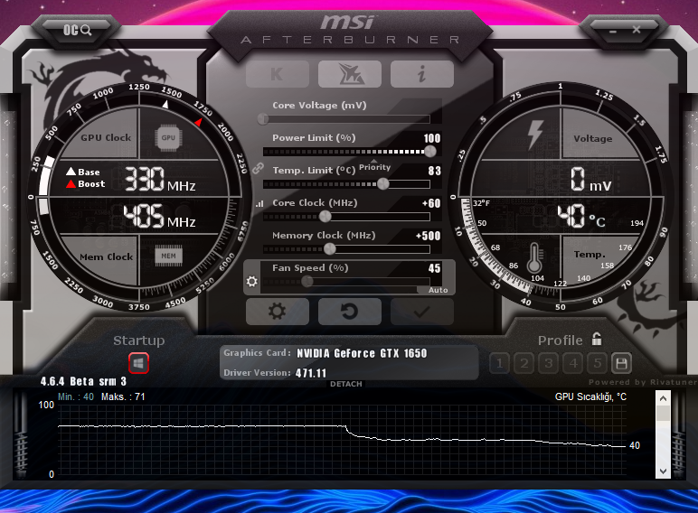Click the GPU chip icon in clock gauge
The image size is (698, 513).
coord(168,138)
